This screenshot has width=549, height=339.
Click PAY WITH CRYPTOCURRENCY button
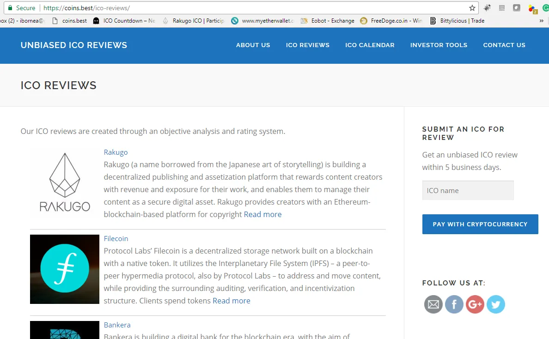[x=480, y=224]
